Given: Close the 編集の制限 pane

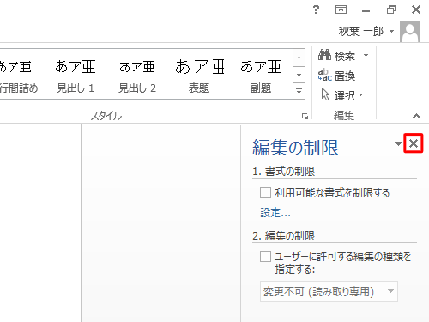Looking at the screenshot, I should [414, 143].
